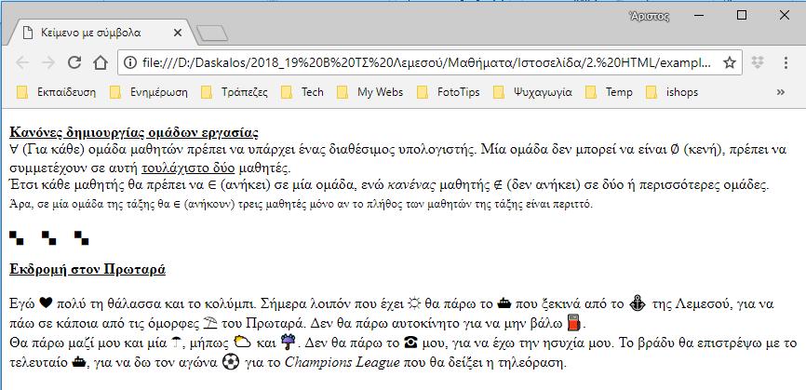Click the beach umbrella symbol before 'του Πρωταρά'
The image size is (806, 390).
click(x=210, y=324)
